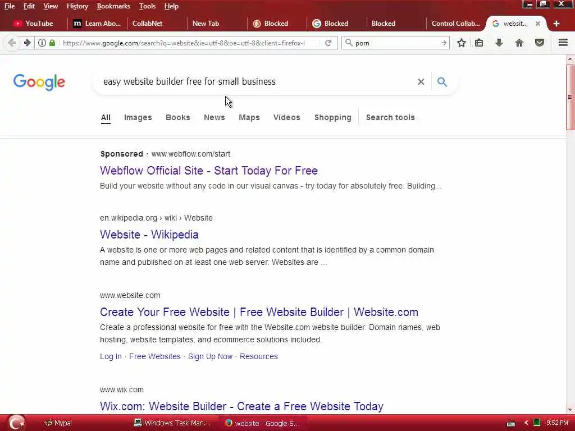This screenshot has height=431, width=575.
Task: Open the View menu
Action: click(x=51, y=6)
